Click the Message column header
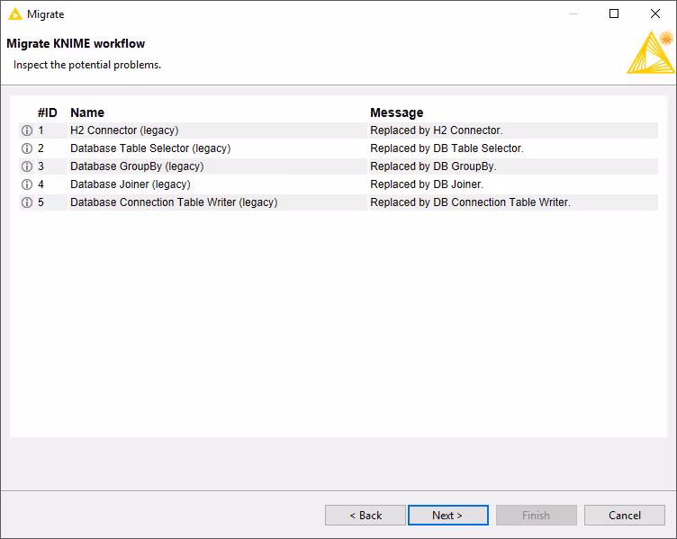Image resolution: width=677 pixels, height=539 pixels. click(396, 112)
